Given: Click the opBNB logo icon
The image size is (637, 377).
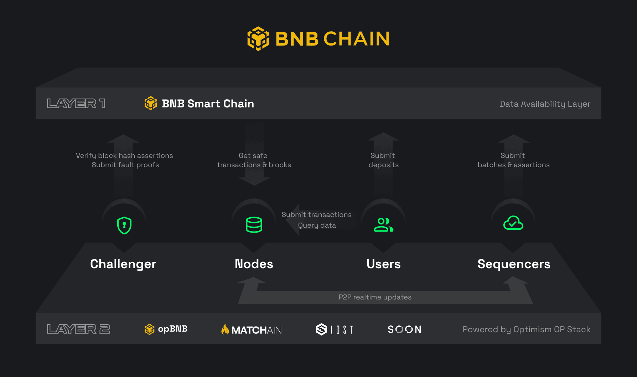Looking at the screenshot, I should click(149, 329).
